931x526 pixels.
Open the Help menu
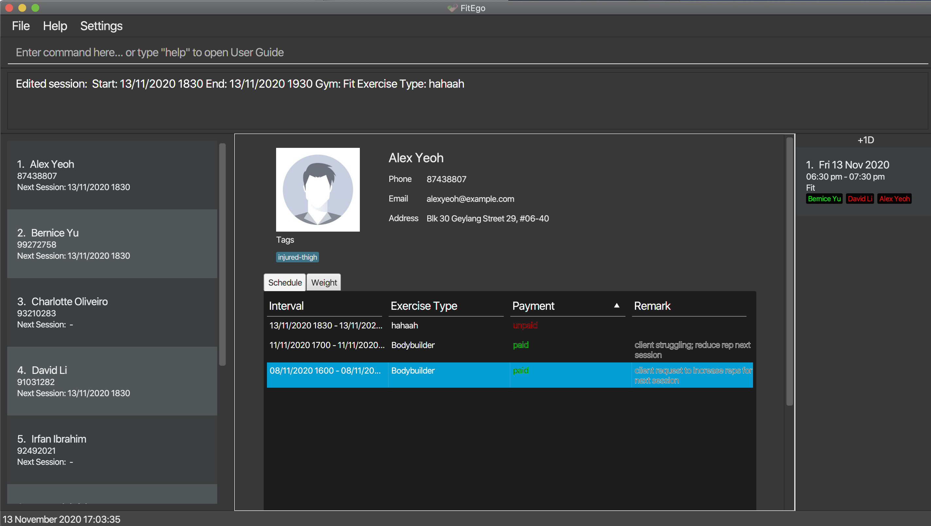coord(55,26)
